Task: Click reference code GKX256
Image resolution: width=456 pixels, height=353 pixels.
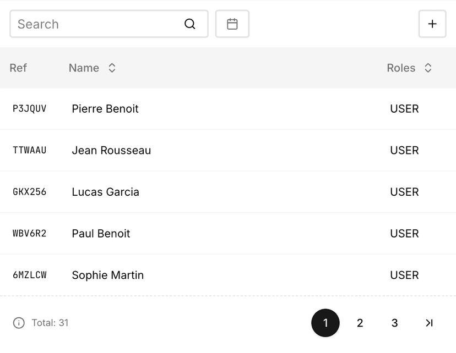Action: tap(30, 192)
